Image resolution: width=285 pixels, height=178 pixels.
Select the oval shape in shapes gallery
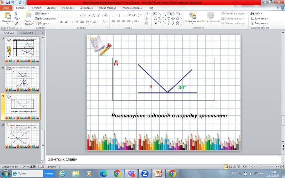pyautogui.click(x=173, y=14)
